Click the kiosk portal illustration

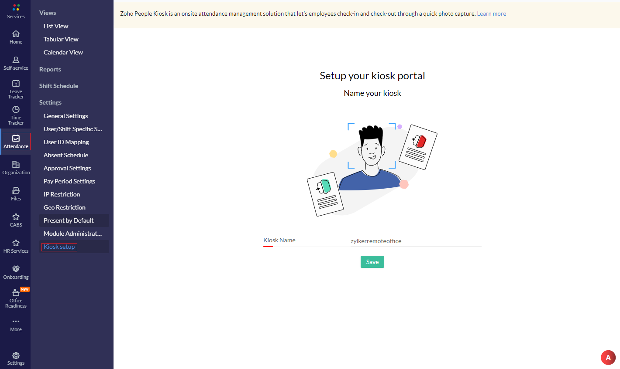[372, 169]
